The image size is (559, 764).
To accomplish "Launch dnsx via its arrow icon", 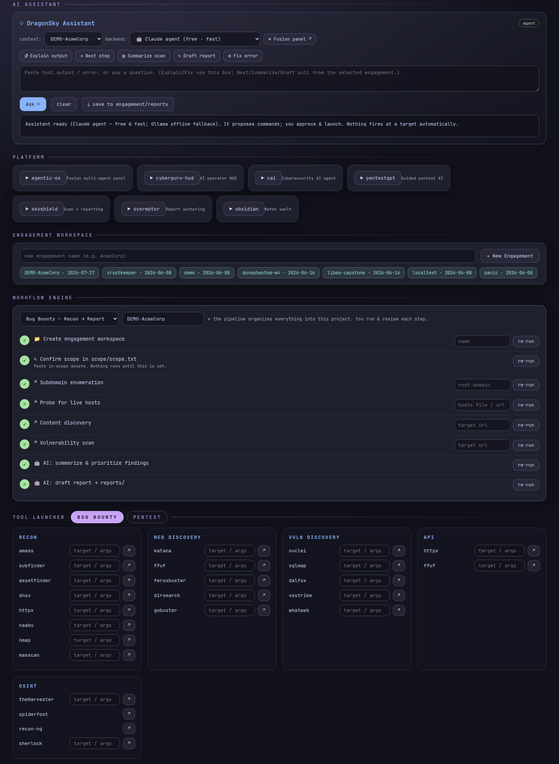I will pyautogui.click(x=129, y=595).
